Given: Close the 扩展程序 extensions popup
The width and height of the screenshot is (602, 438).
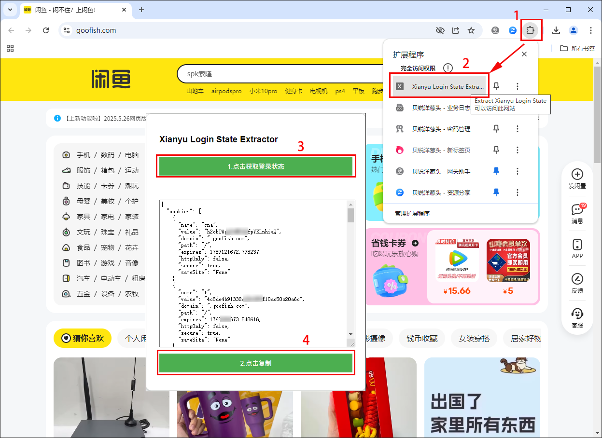Looking at the screenshot, I should [524, 55].
